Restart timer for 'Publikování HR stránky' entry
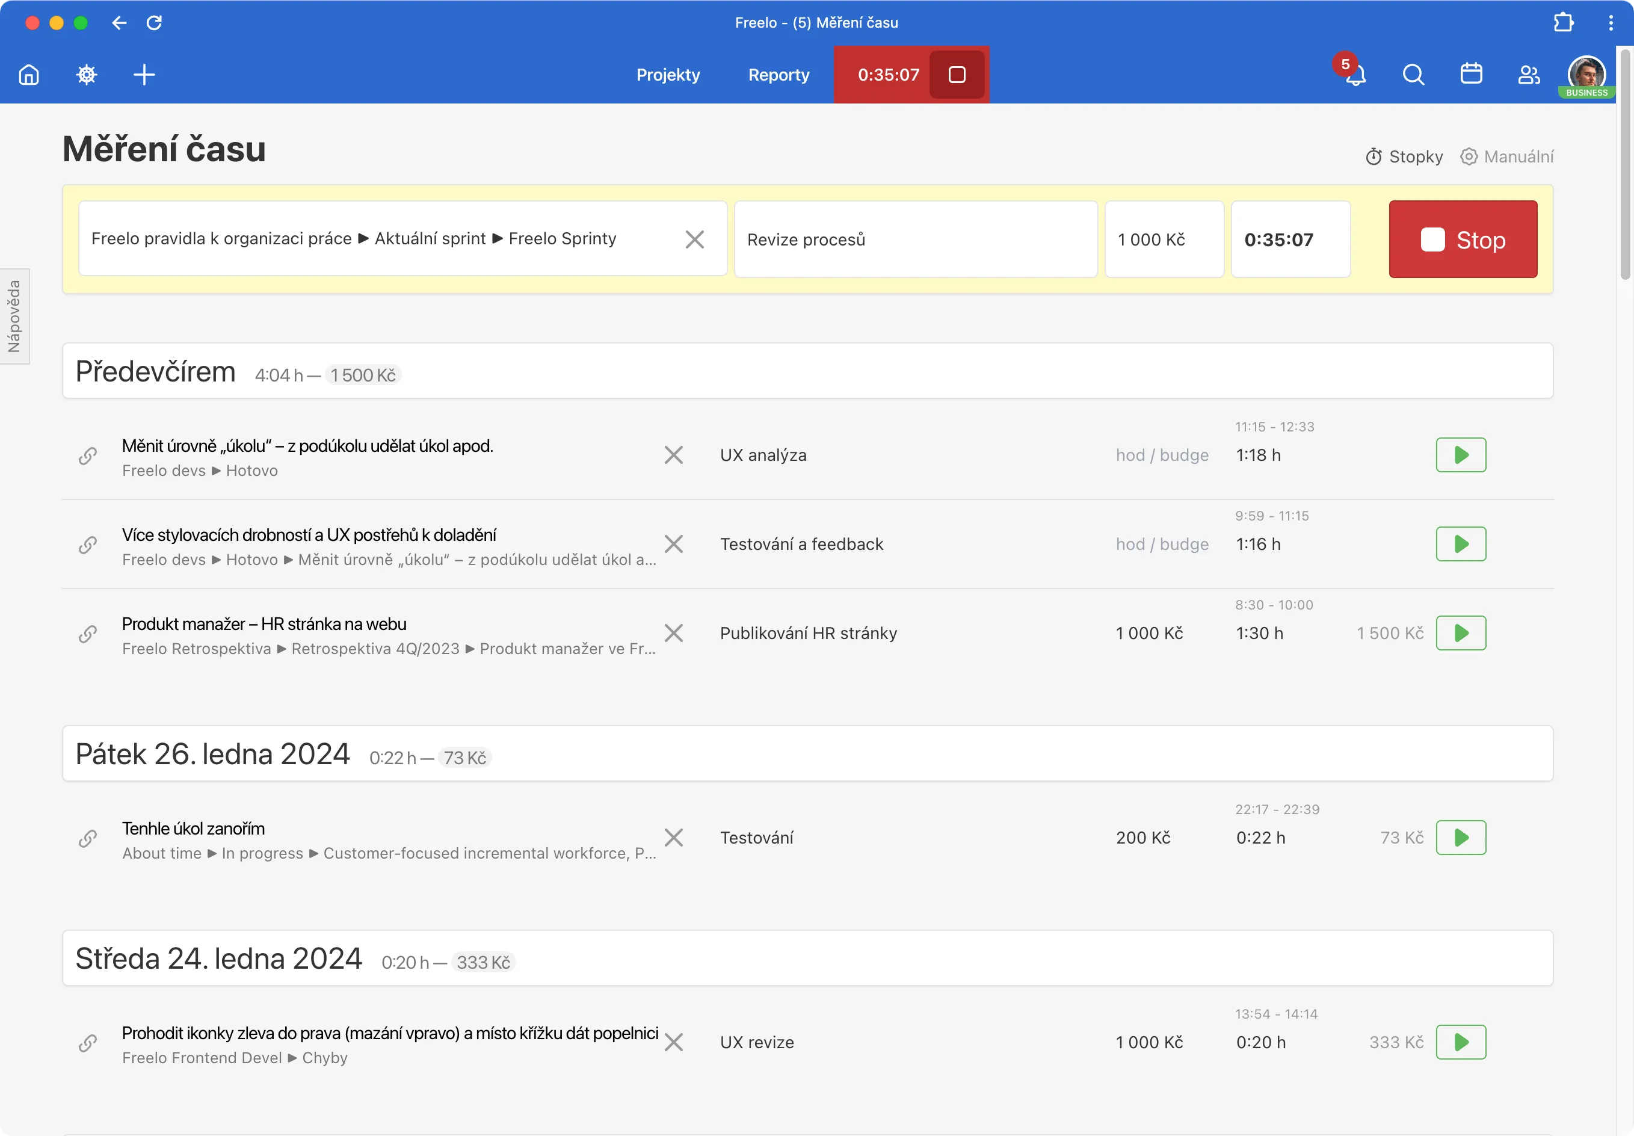 (1460, 634)
